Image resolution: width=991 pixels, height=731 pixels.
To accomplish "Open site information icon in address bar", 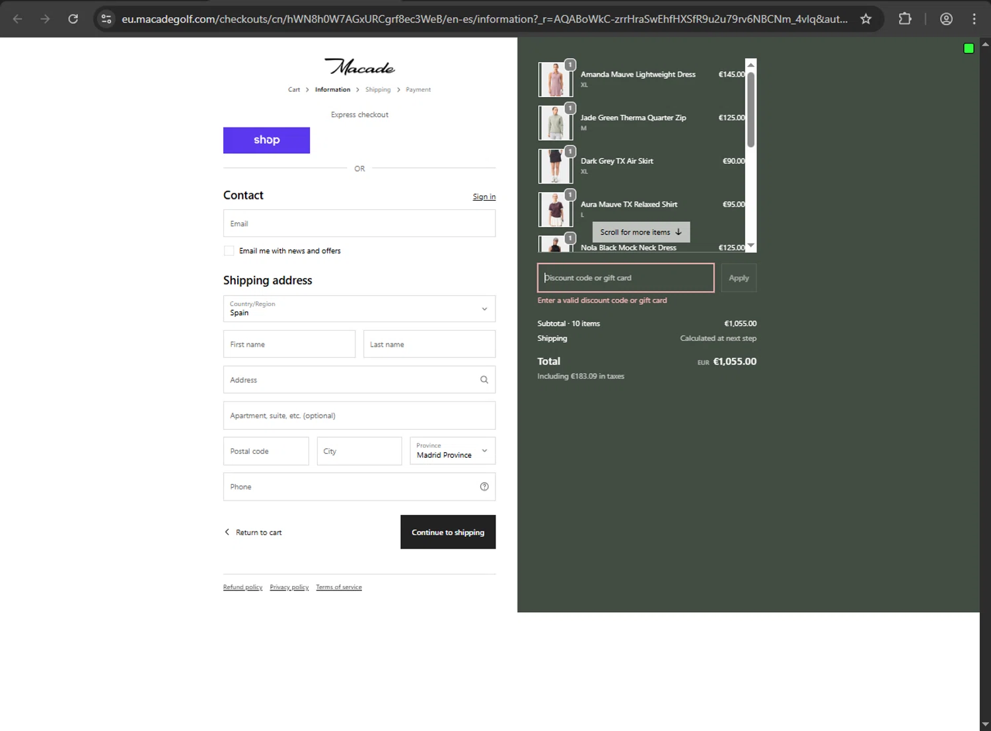I will pos(106,18).
